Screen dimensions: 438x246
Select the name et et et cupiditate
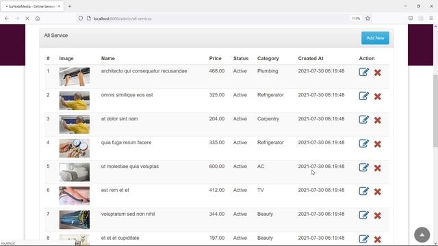120,238
